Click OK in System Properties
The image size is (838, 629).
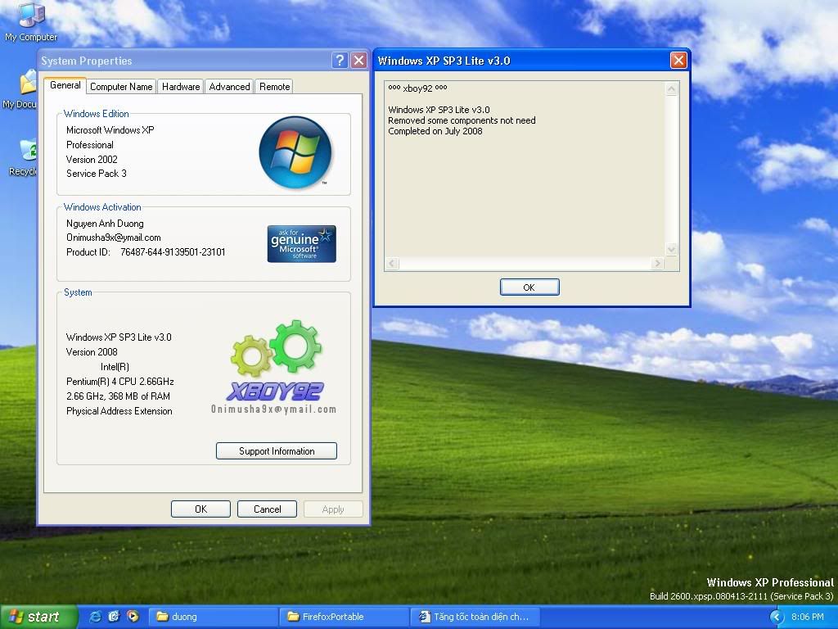[200, 509]
